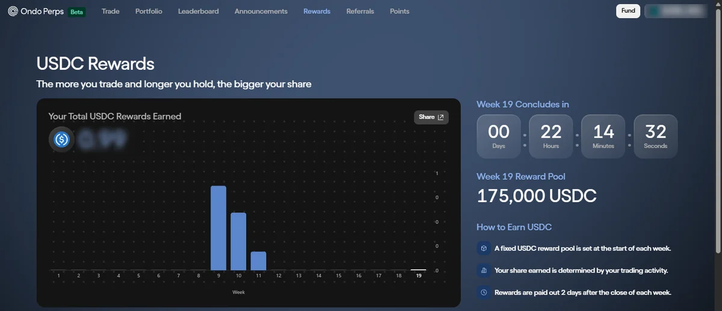Click the clock icon beside rewards paid out text
This screenshot has width=722, height=311.
pos(484,292)
